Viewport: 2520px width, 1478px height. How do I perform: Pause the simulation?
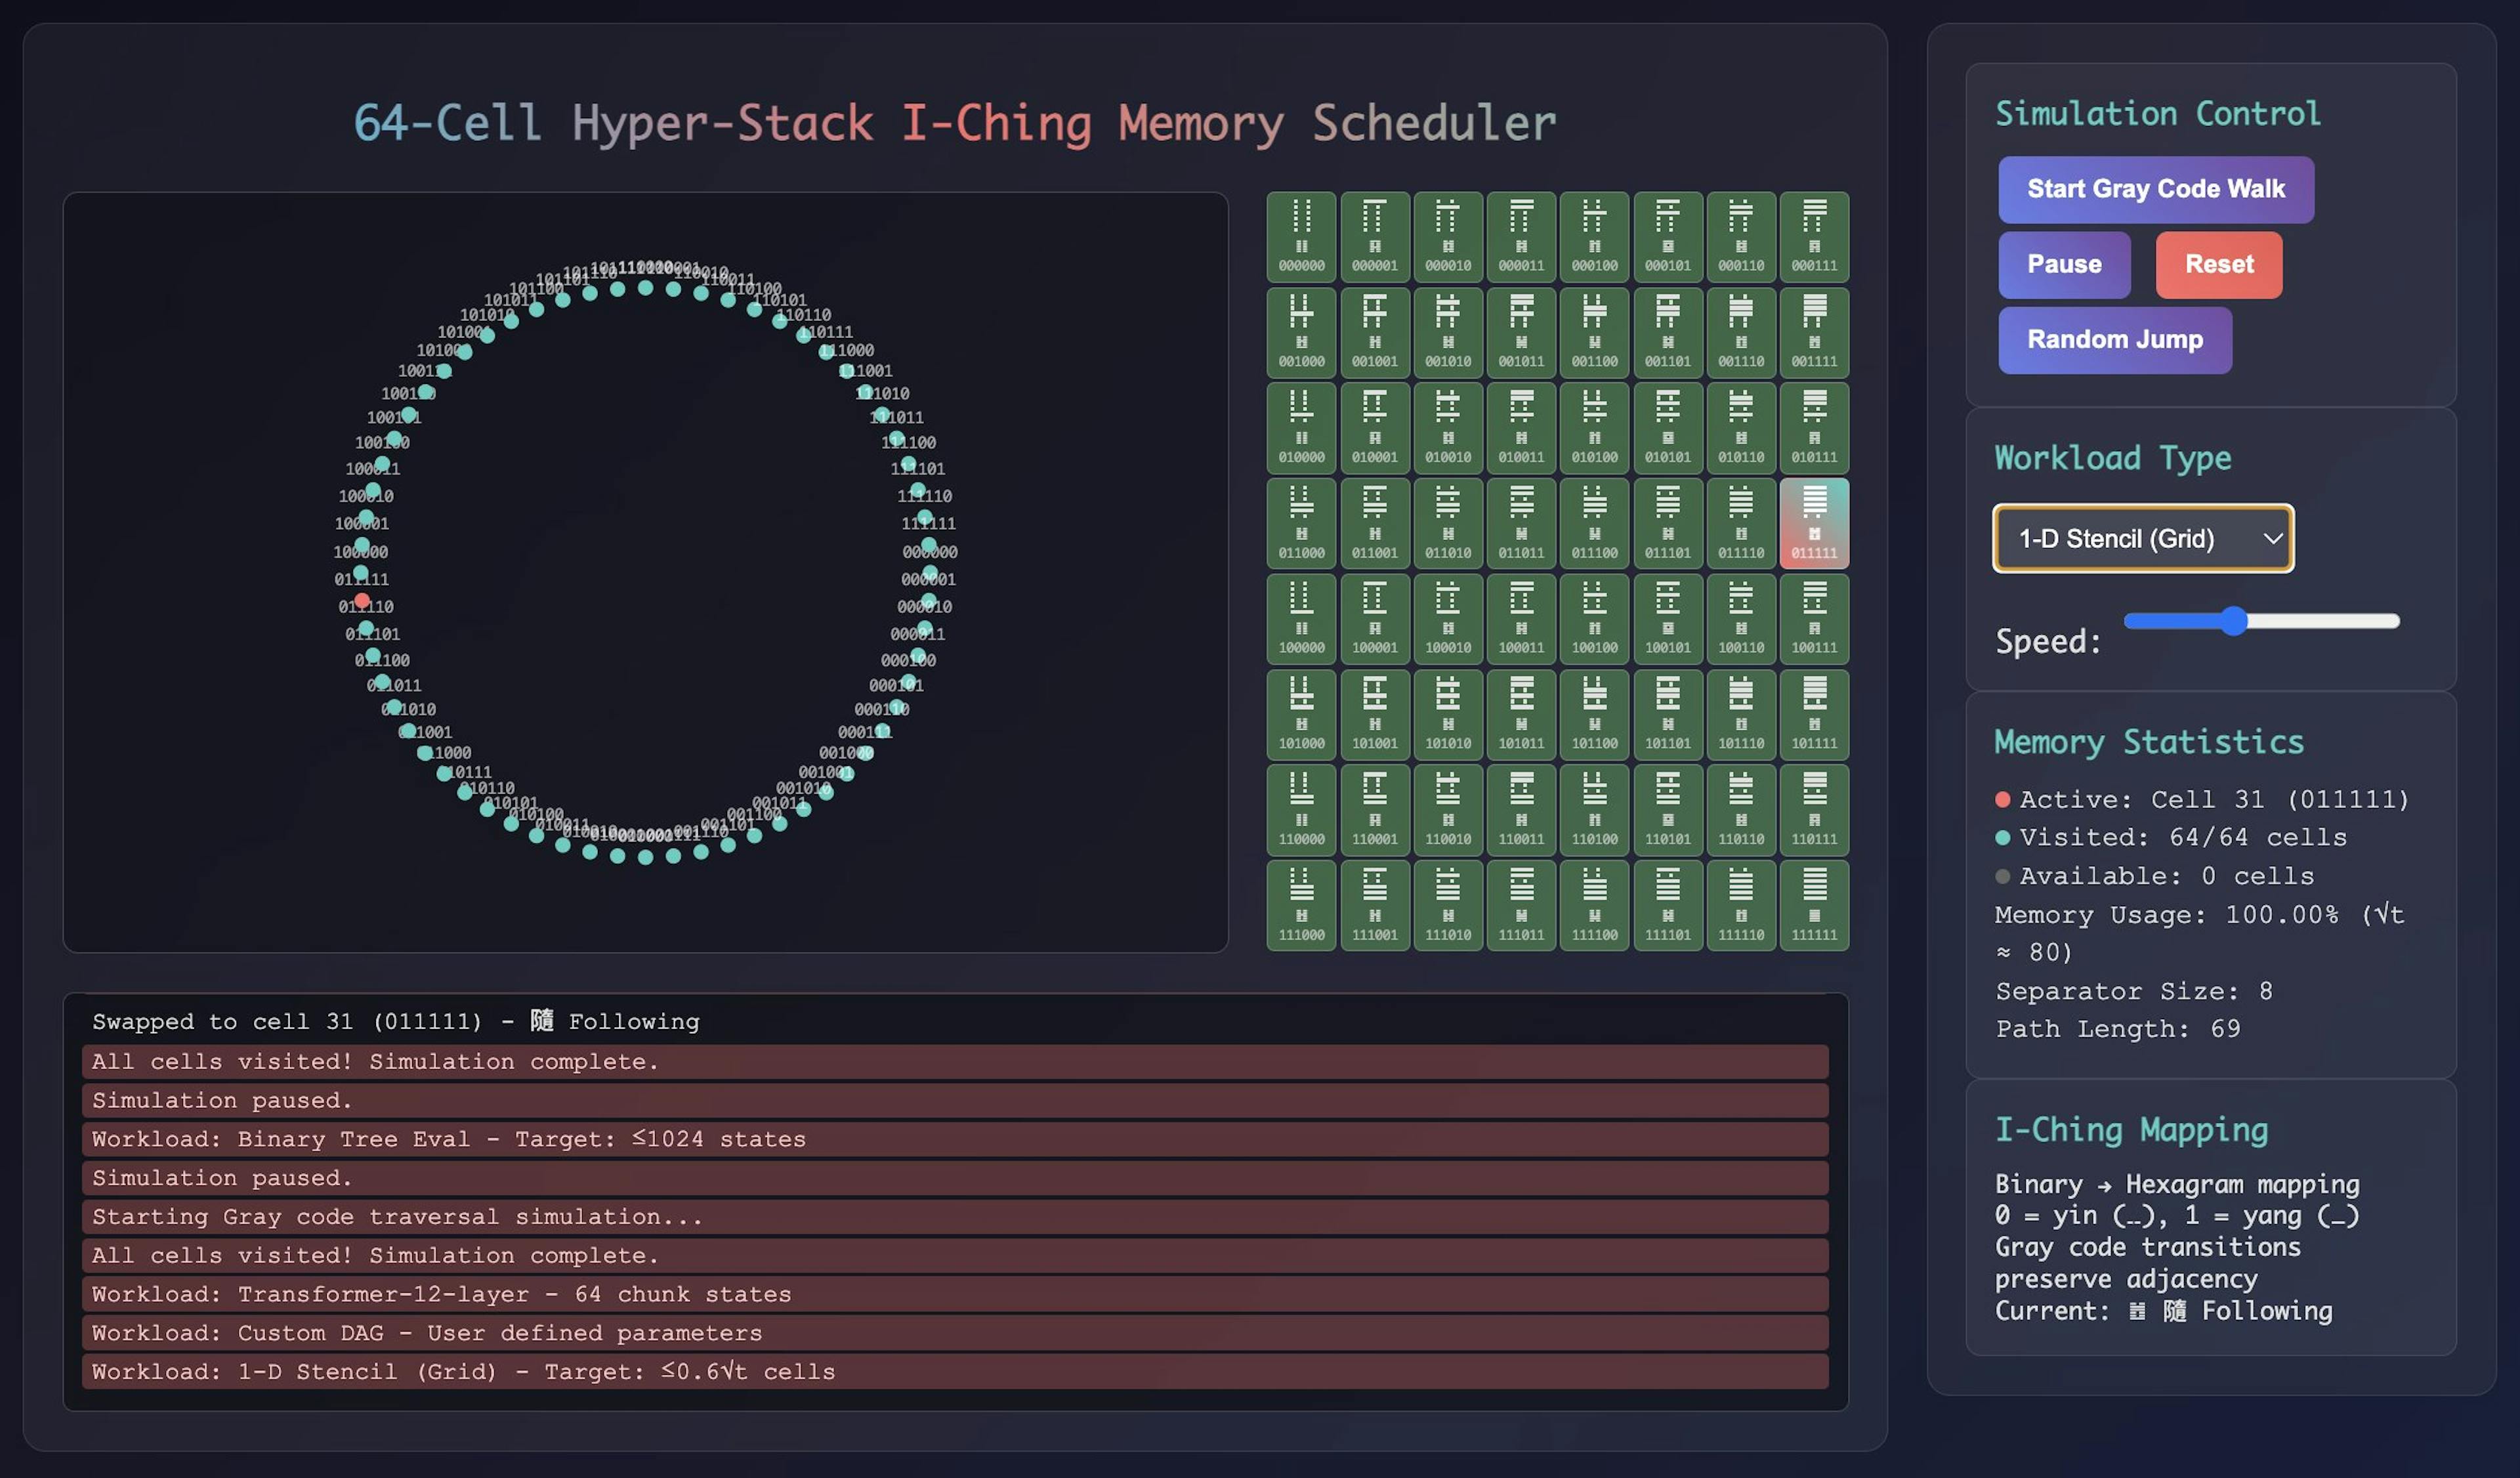point(2063,265)
